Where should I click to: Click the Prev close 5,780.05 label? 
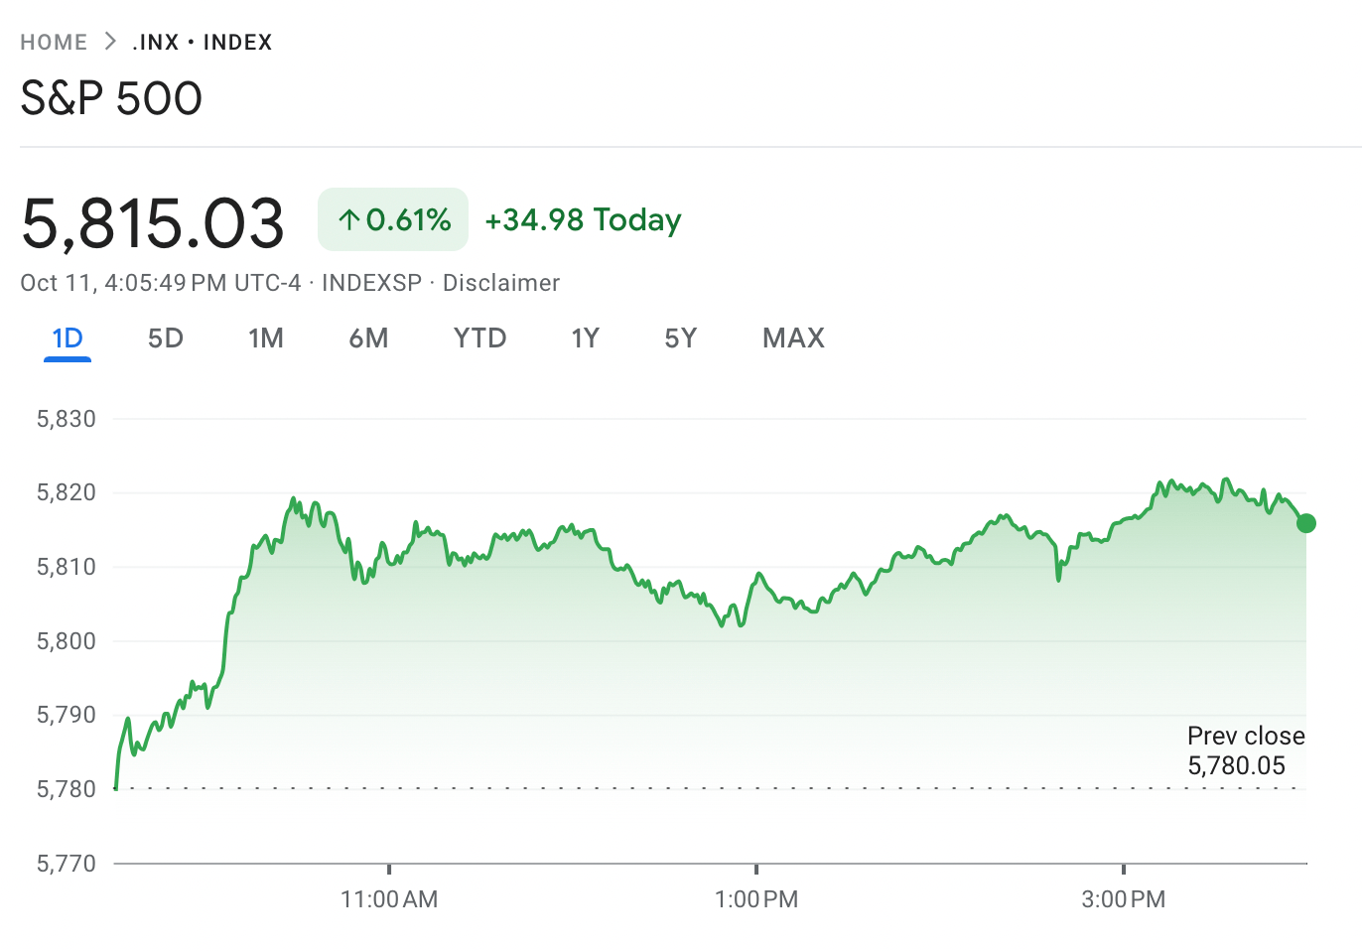tap(1246, 750)
